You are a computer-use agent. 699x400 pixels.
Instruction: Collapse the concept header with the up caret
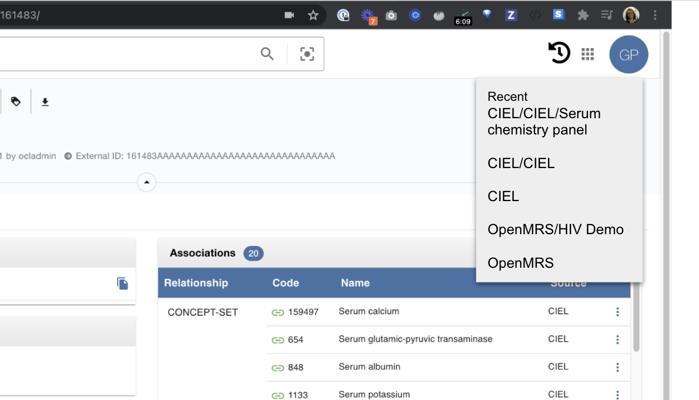(x=146, y=182)
